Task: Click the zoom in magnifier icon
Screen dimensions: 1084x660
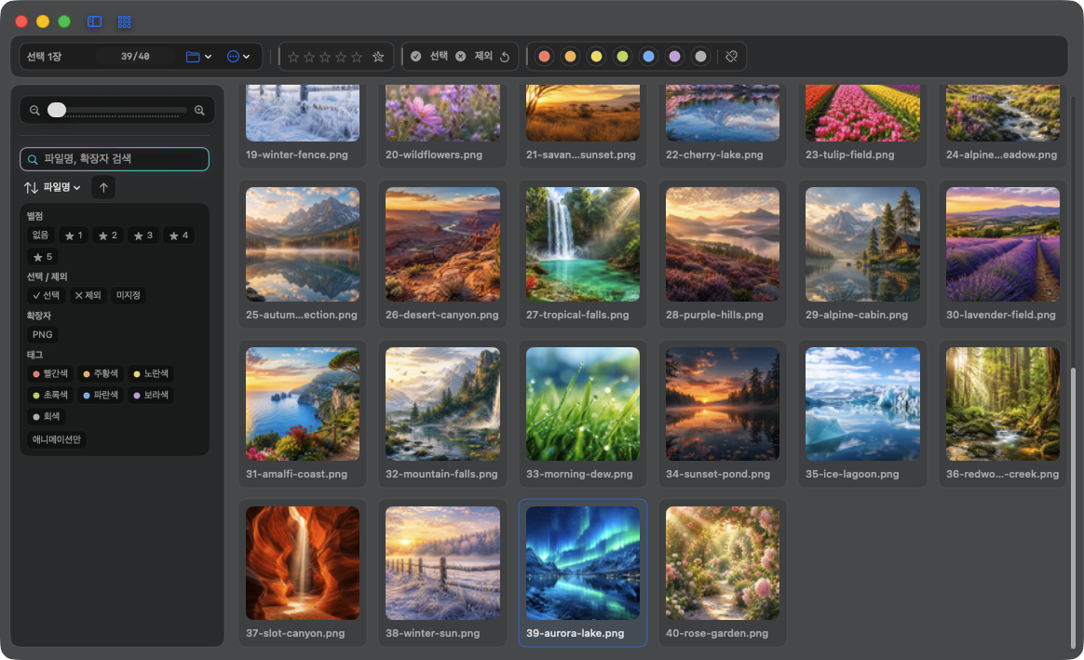Action: (200, 111)
